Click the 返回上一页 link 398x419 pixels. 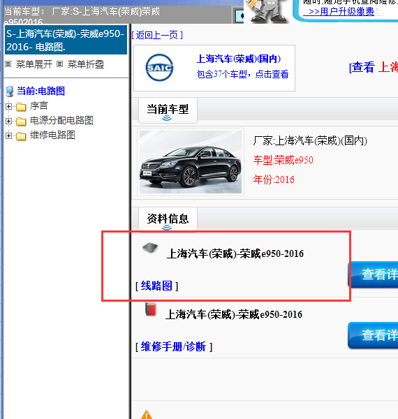tap(157, 35)
